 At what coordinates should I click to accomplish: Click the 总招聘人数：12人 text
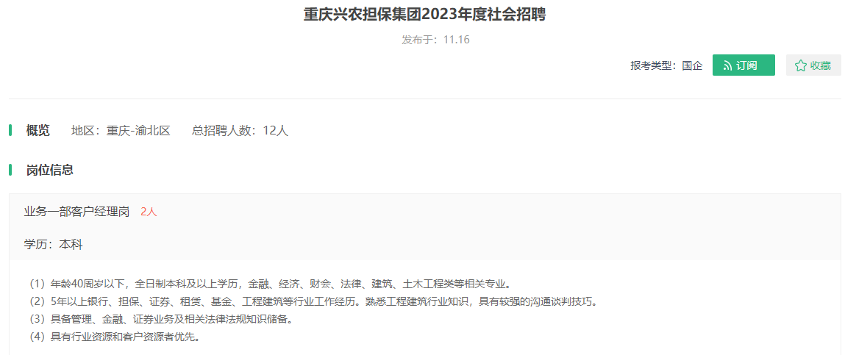tap(240, 130)
